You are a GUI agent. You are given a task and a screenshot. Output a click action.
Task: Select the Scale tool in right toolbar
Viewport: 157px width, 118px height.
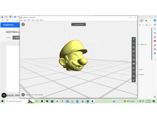pos(133,51)
